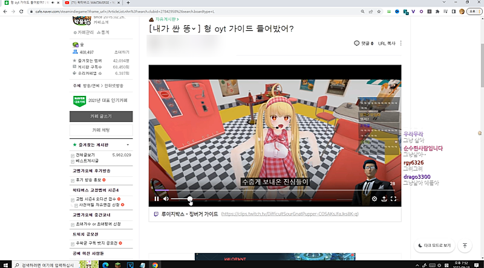Click the comments speech bubble icon
The height and width of the screenshot is (268, 484).
click(356, 43)
